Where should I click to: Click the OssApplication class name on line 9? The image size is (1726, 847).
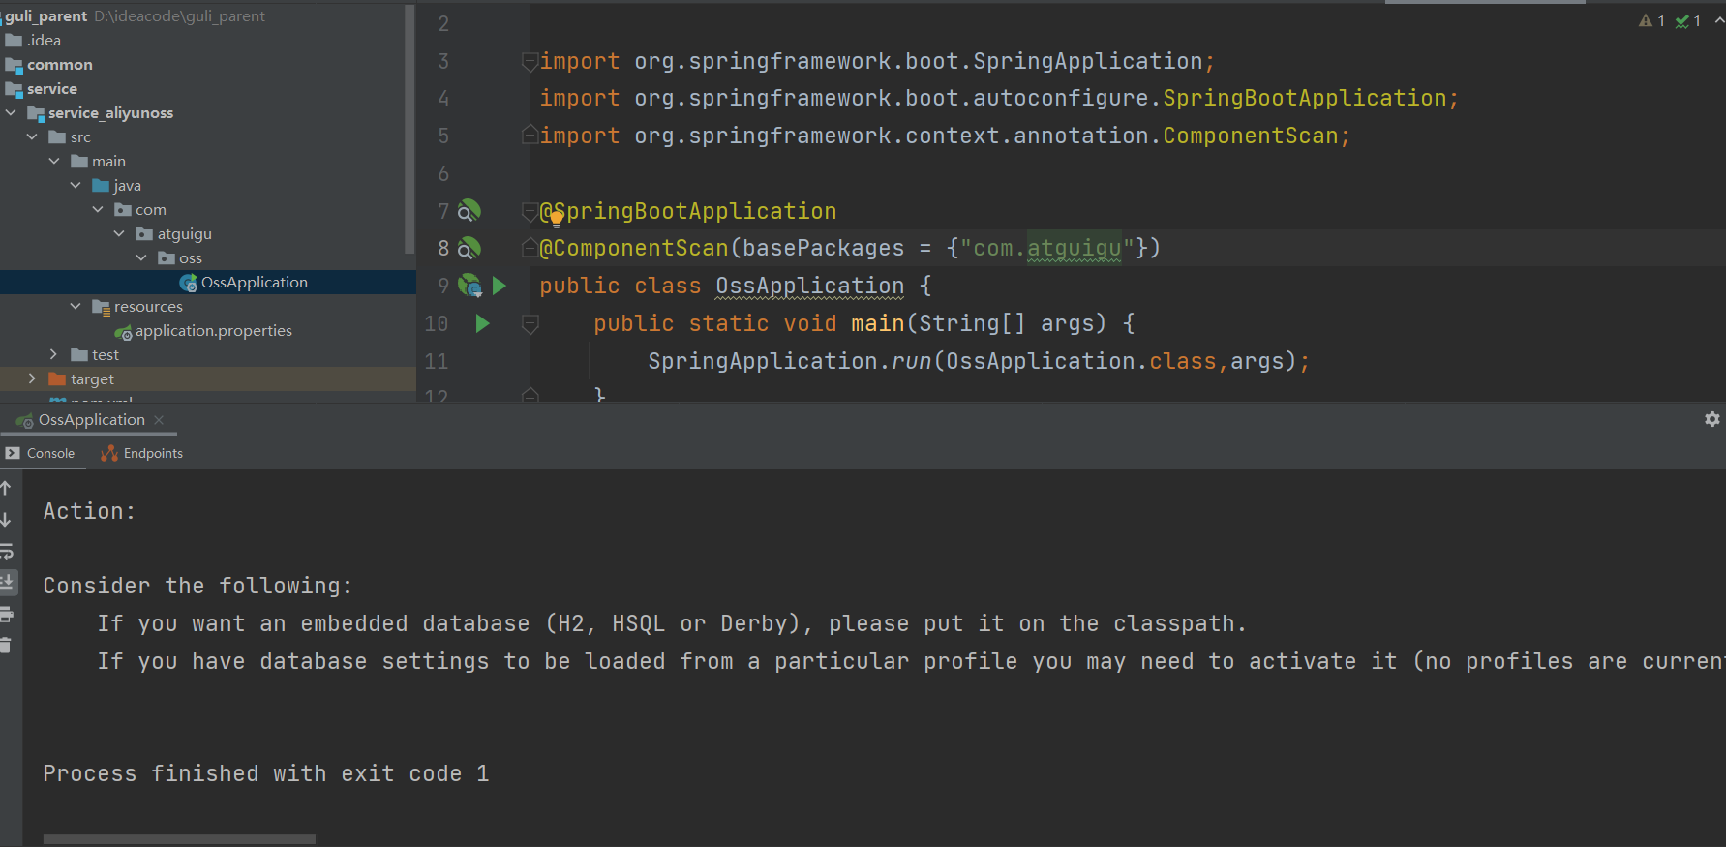809,287
